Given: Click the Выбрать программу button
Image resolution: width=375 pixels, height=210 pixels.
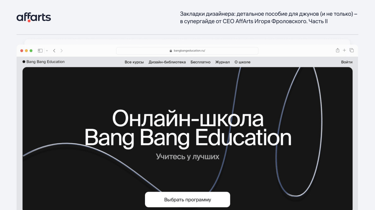Looking at the screenshot, I should click(188, 200).
